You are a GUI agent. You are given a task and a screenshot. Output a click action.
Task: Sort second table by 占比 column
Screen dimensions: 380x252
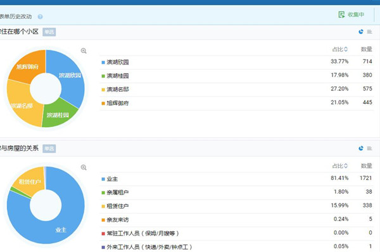(339, 166)
